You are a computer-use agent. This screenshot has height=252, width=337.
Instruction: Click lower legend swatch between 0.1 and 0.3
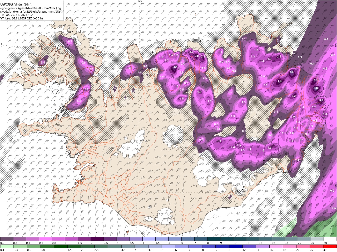click(7, 246)
